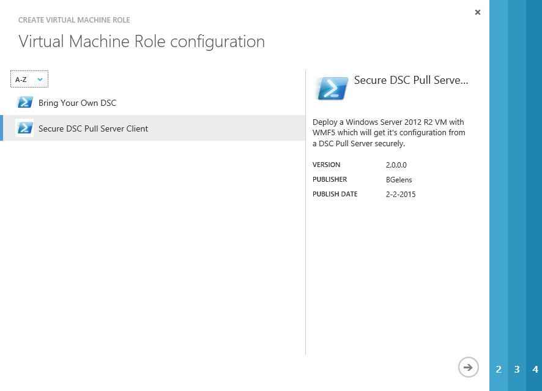
Task: Click the PUBLISHER field label
Action: pyautogui.click(x=330, y=180)
